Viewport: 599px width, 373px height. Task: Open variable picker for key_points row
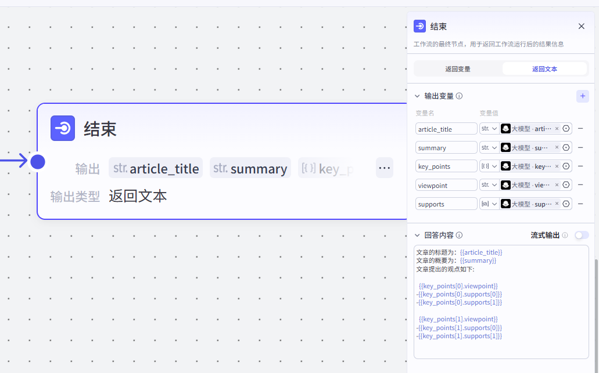point(566,166)
